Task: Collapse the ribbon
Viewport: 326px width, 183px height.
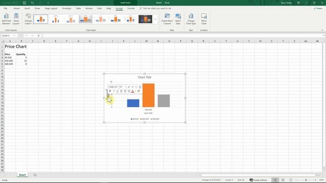Action: click(322, 30)
